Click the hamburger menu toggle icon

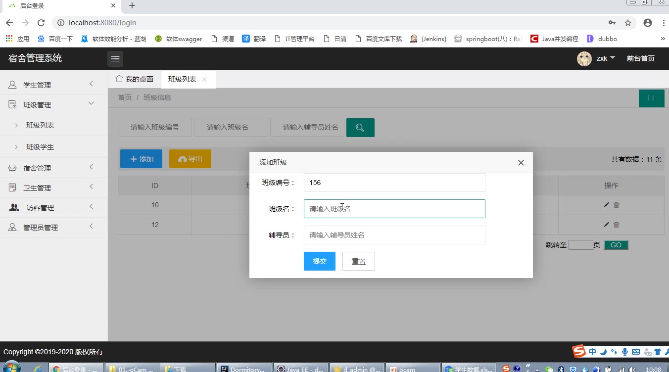click(x=115, y=59)
